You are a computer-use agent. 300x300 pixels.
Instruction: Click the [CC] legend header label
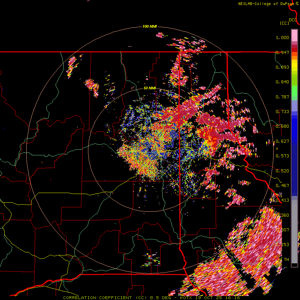tap(284, 23)
